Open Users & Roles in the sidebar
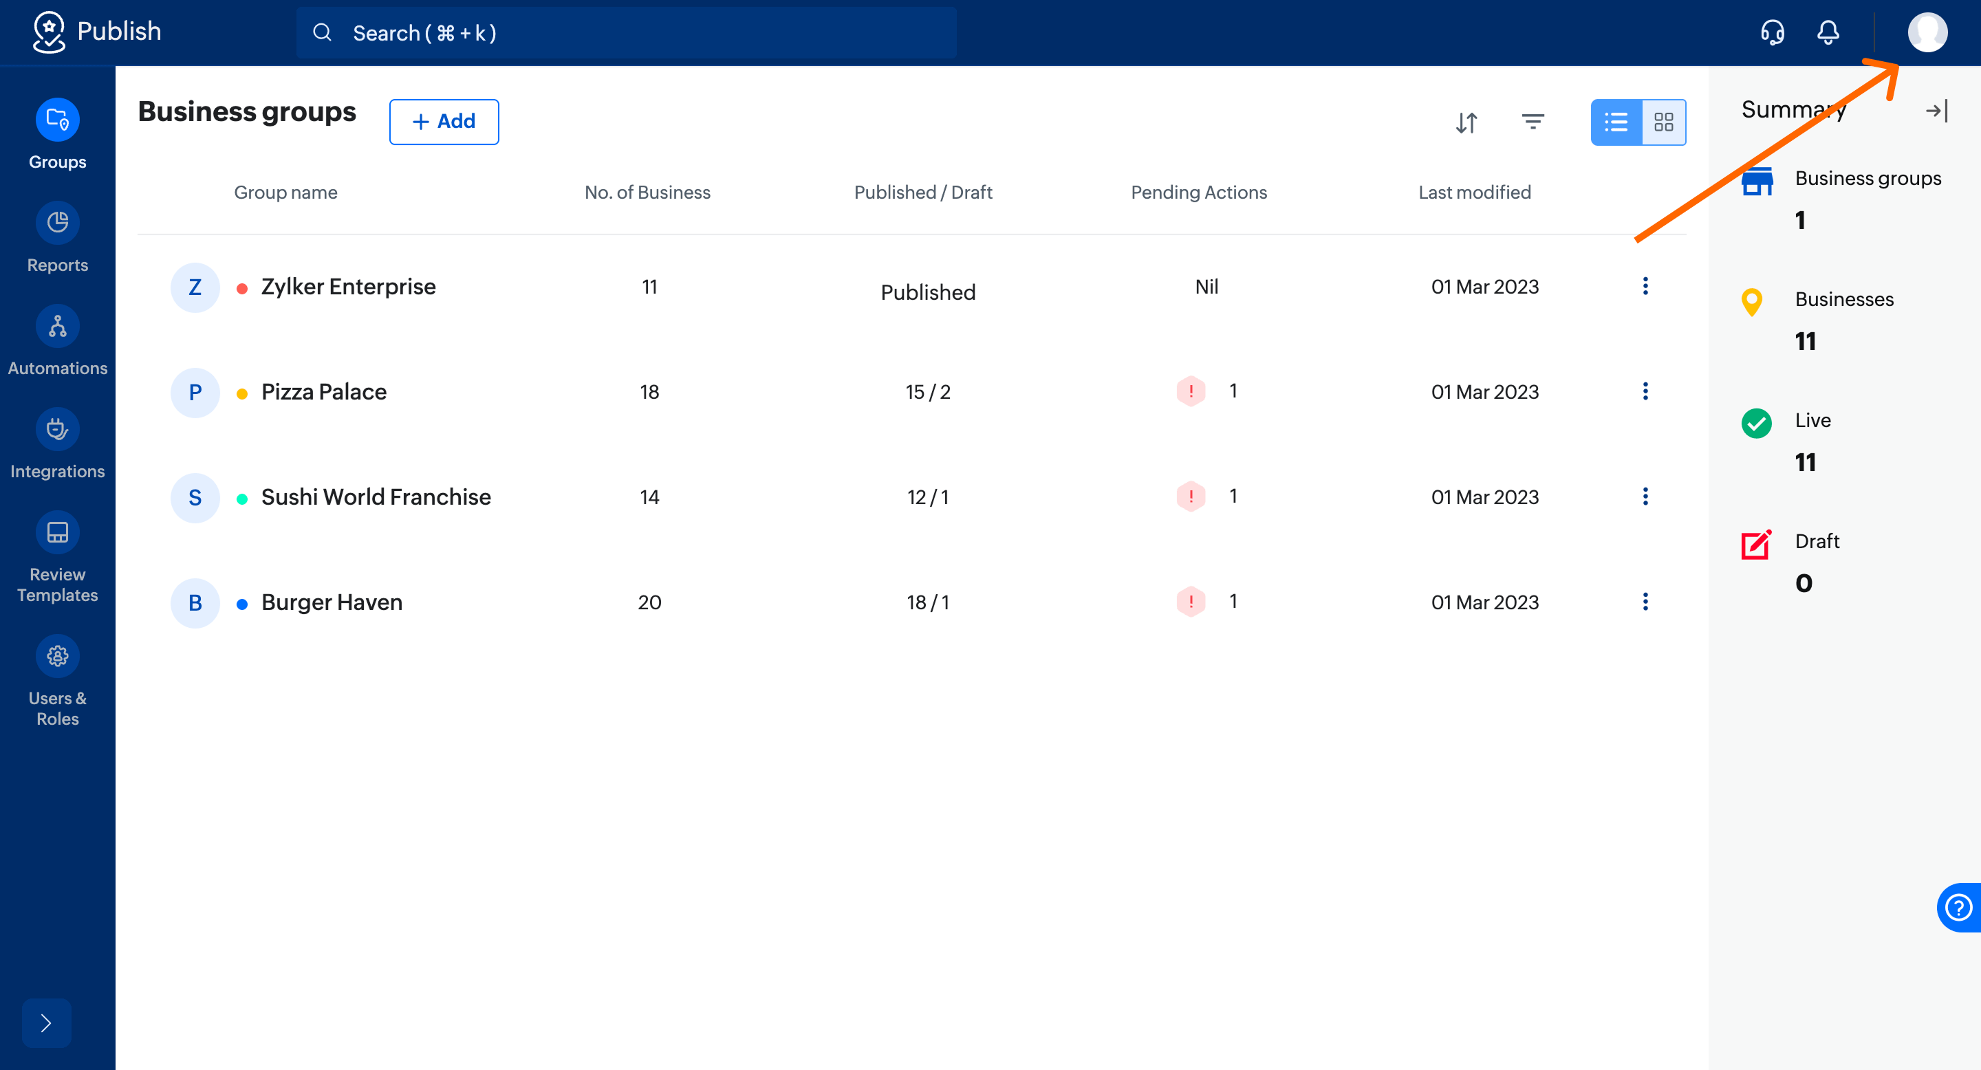Image resolution: width=1981 pixels, height=1070 pixels. tap(58, 657)
